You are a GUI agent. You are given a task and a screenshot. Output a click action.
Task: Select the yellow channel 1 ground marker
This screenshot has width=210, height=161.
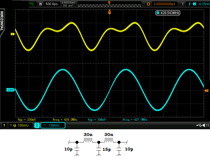point(13,34)
